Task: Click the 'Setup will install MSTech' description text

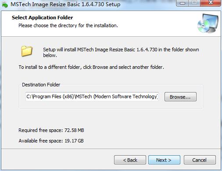Action: 121,52
